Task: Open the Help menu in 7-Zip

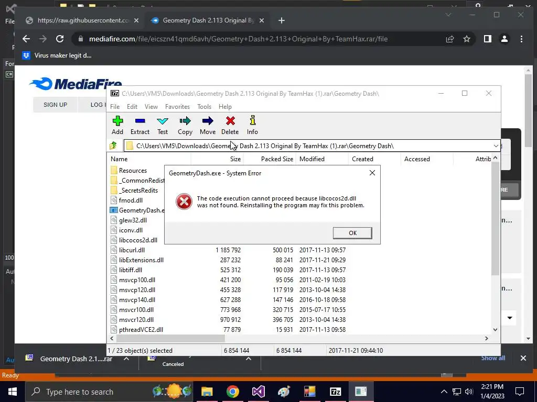Action: coord(225,107)
